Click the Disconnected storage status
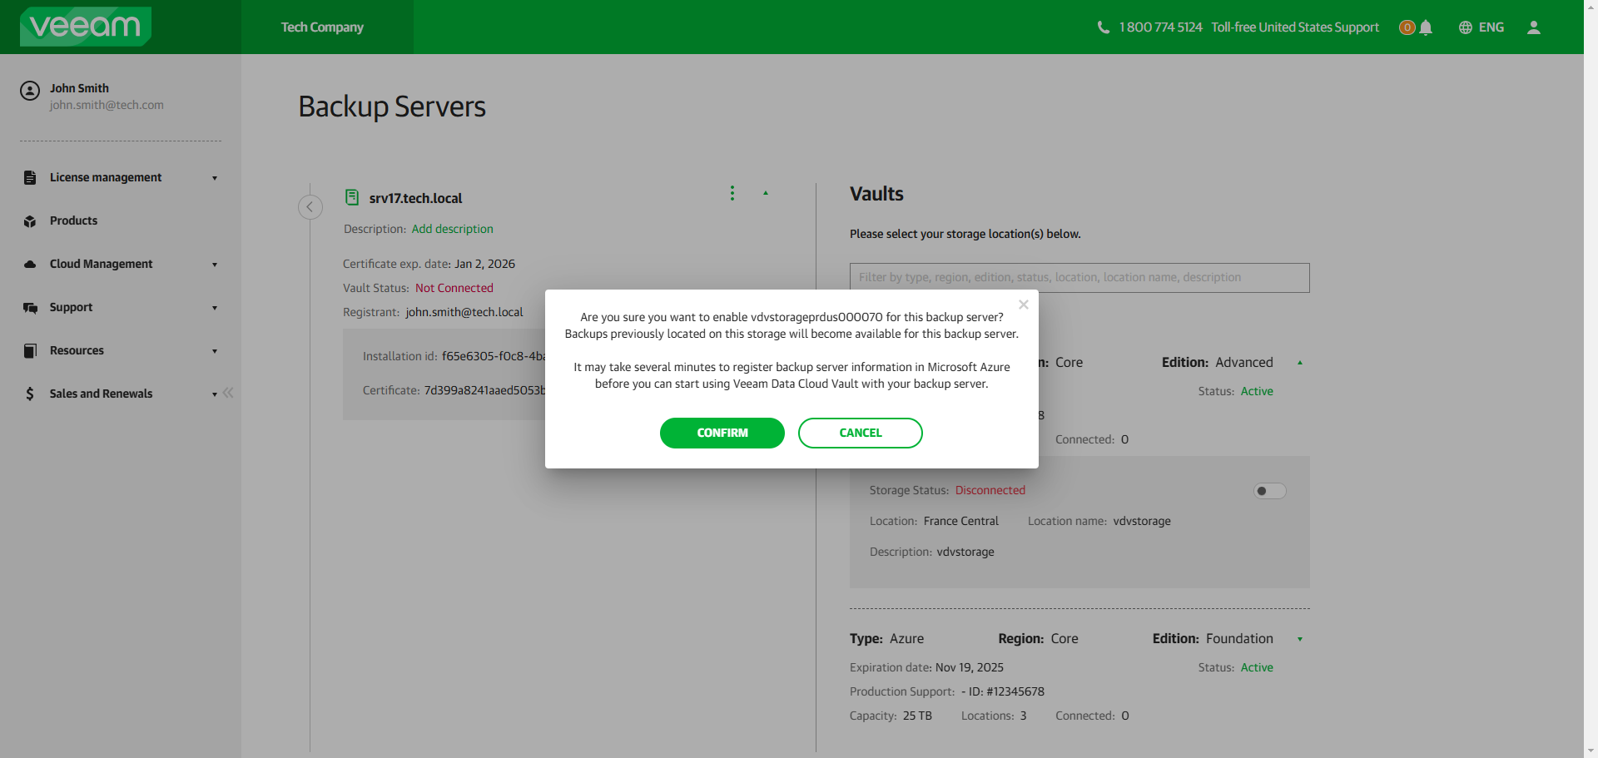Image resolution: width=1598 pixels, height=758 pixels. pyautogui.click(x=990, y=490)
